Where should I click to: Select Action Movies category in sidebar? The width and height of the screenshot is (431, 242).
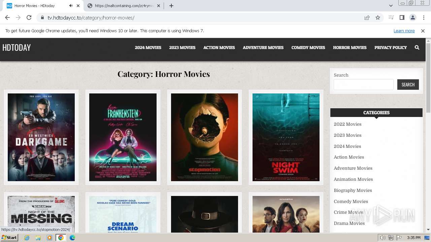pos(349,157)
